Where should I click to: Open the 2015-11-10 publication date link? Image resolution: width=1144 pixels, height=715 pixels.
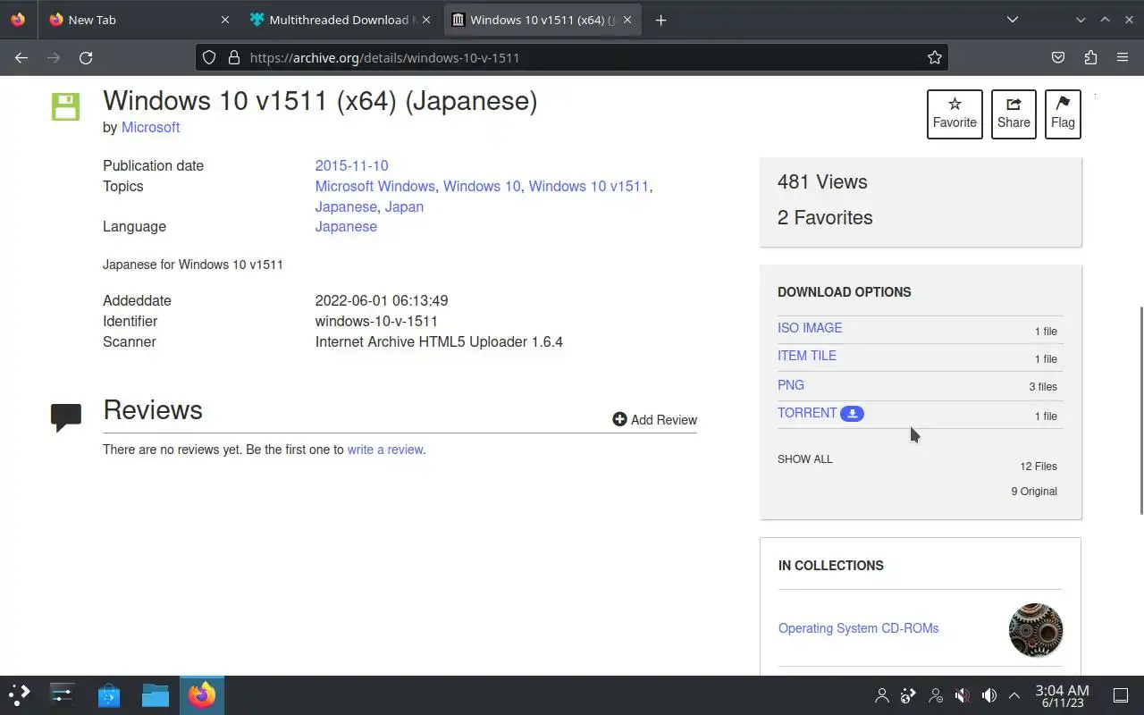click(351, 165)
